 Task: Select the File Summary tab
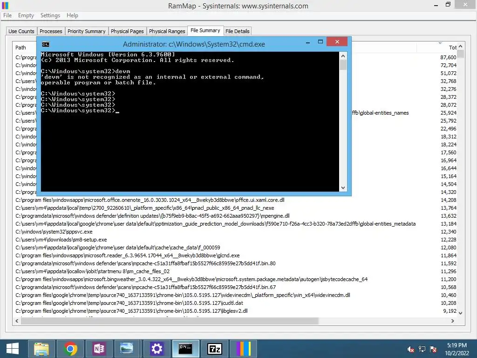[x=205, y=30]
